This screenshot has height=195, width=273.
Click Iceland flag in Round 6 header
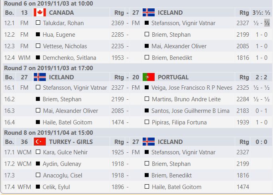148,12
